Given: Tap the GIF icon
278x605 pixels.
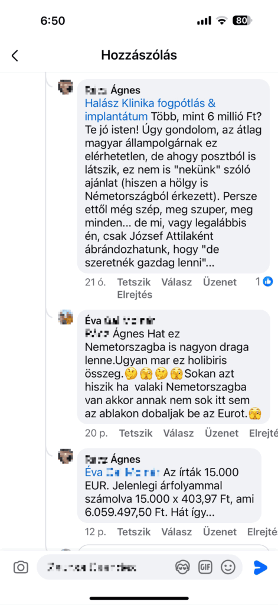Looking at the screenshot, I should (205, 567).
